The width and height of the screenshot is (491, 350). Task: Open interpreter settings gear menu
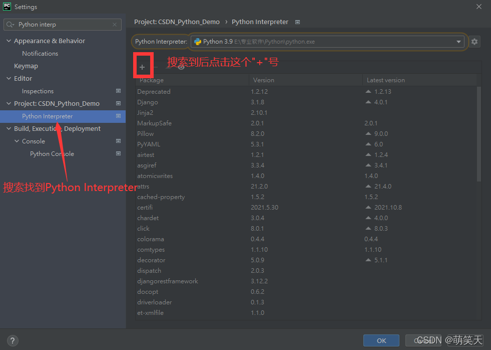click(x=474, y=42)
